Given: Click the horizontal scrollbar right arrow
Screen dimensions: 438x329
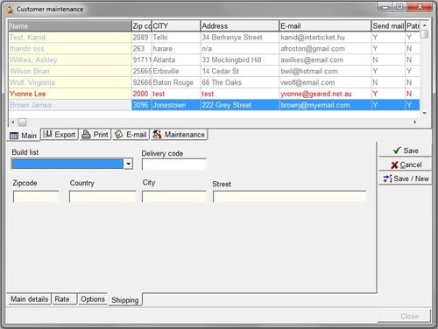Looking at the screenshot, I should click(415, 122).
